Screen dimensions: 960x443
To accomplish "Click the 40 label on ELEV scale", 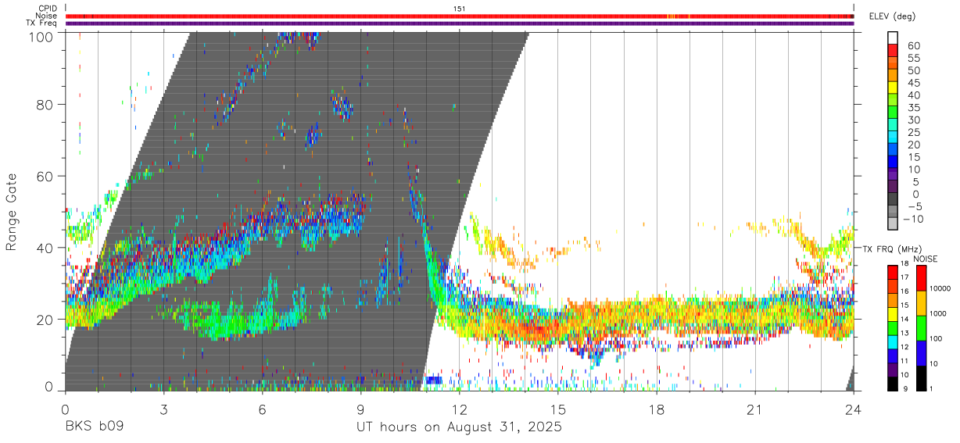I will click(x=912, y=95).
